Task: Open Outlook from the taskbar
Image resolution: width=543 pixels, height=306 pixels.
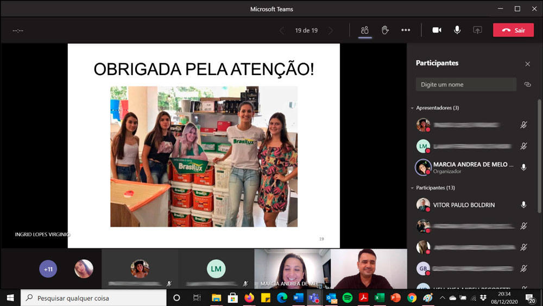Action: [331, 298]
